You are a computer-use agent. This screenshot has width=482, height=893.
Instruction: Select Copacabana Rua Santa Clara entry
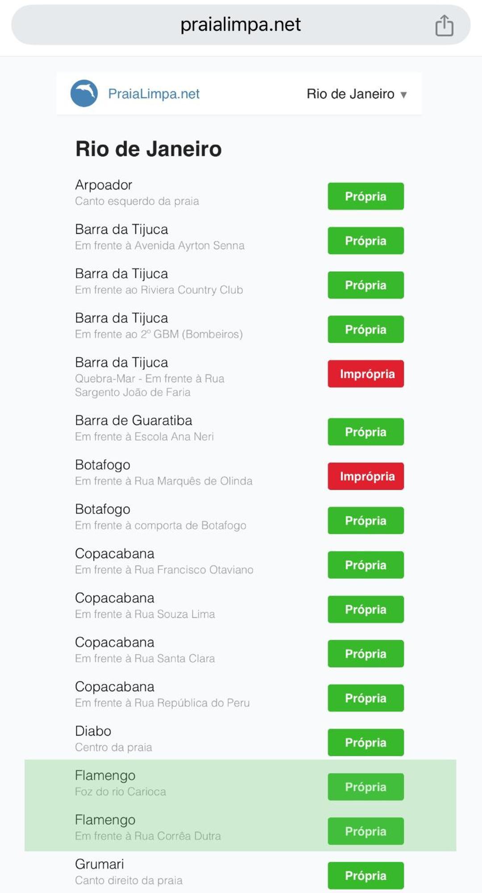(x=240, y=650)
